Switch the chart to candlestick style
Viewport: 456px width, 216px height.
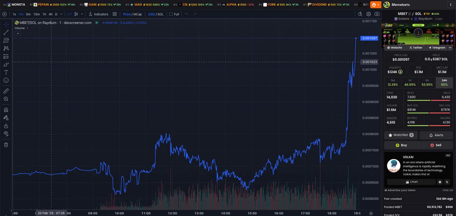tap(76, 14)
